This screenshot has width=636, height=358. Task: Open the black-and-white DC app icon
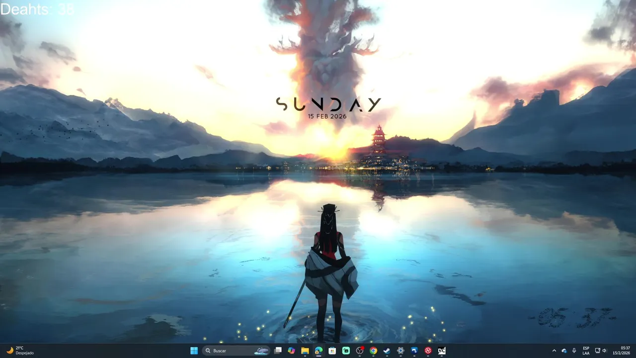pos(441,351)
